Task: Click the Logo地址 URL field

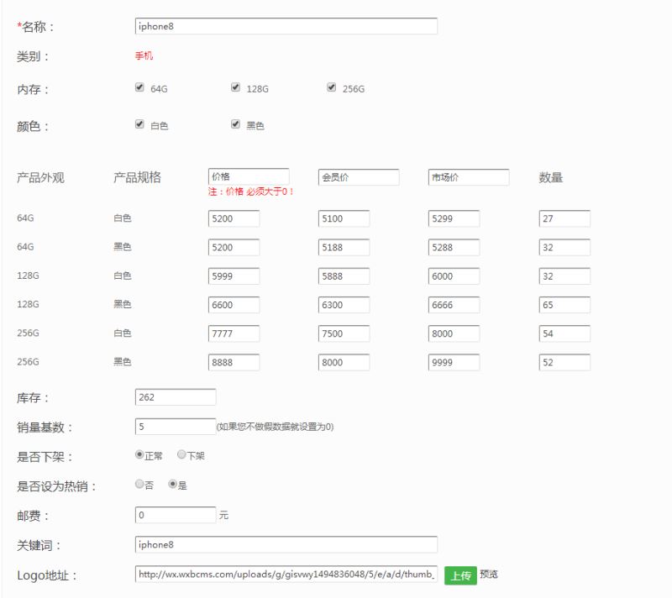Action: pyautogui.click(x=286, y=574)
